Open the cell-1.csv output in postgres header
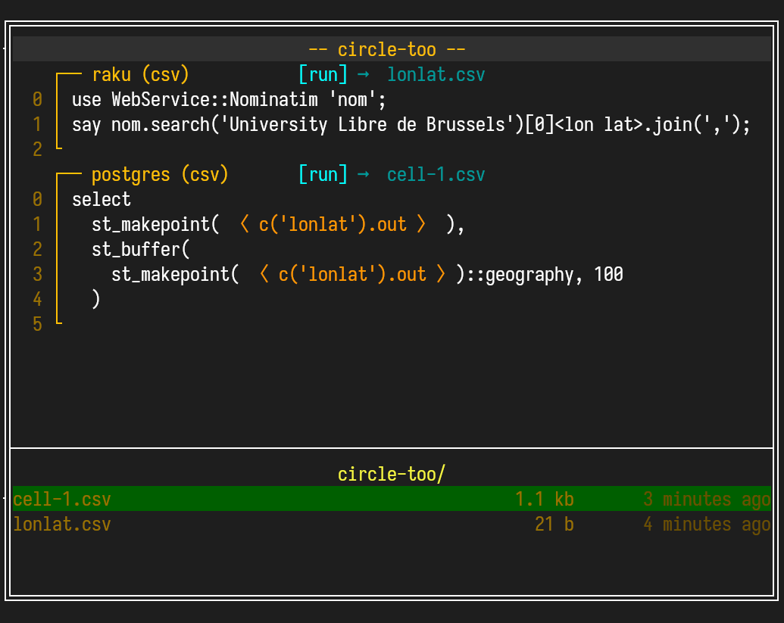784x623 pixels. 436,175
